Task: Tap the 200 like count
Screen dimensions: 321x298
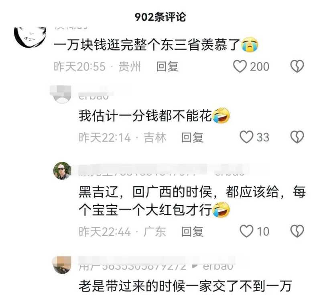Action: click(260, 66)
